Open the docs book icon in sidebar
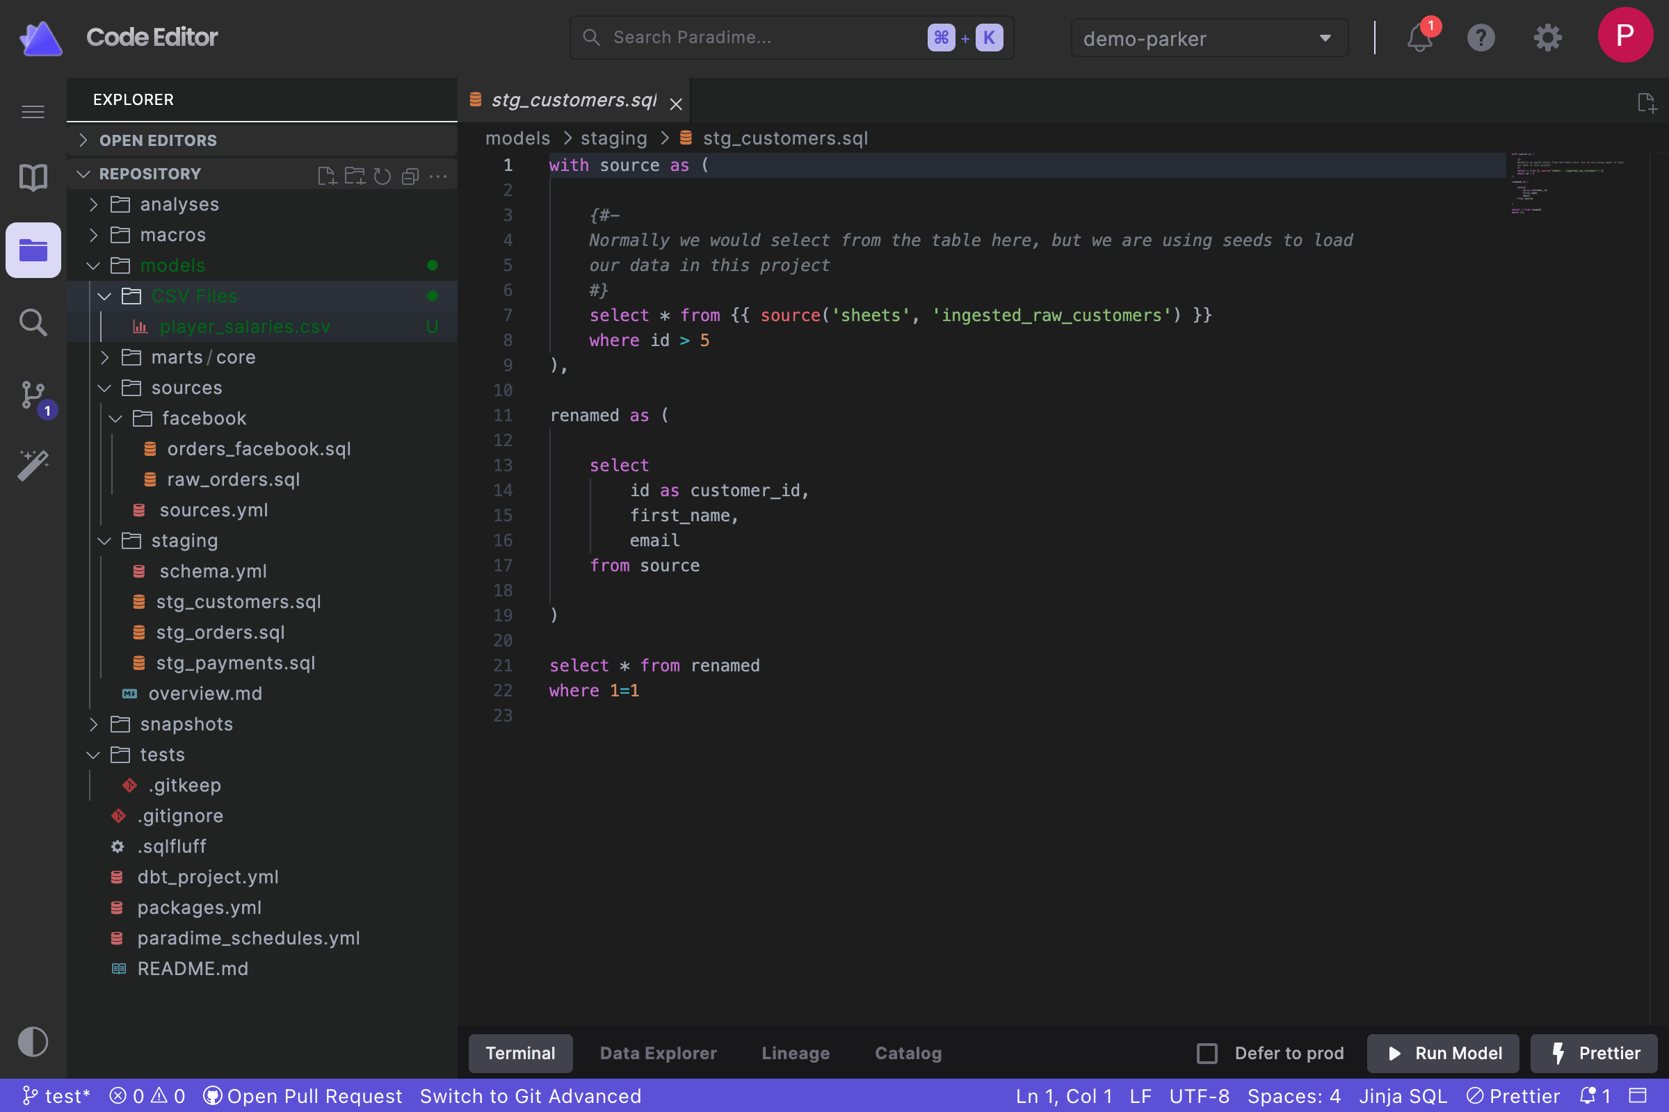1669x1112 pixels. [x=33, y=177]
